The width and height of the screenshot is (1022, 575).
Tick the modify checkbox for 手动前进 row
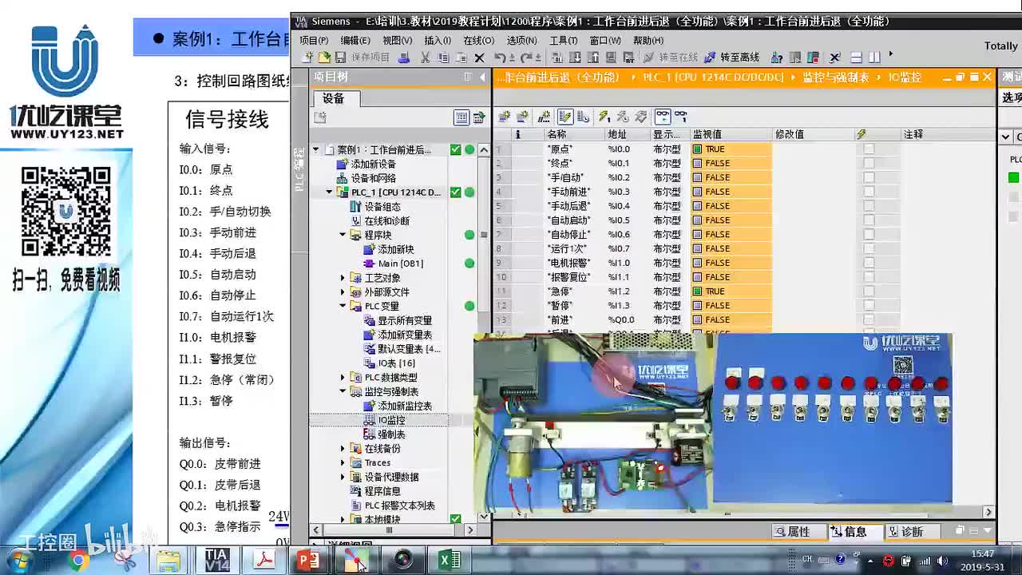coord(869,192)
